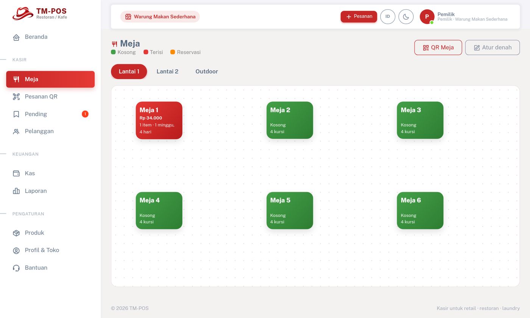
Task: Open Pelanggan in the sidebar
Action: pos(50,131)
